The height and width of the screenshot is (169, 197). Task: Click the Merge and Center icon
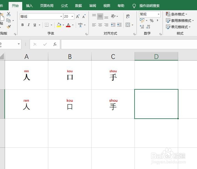128,25
